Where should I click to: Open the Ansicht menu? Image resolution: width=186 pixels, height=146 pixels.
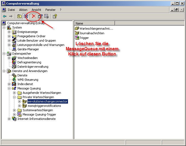tap(36, 10)
